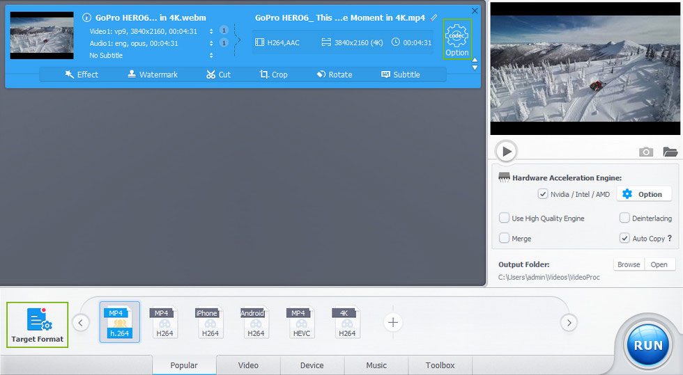Take a snapshot with the camera icon
The width and height of the screenshot is (683, 375).
(646, 152)
